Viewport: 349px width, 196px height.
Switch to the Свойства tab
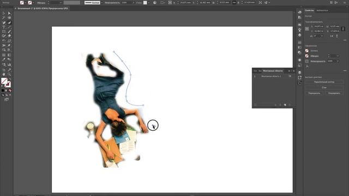coord(309,10)
